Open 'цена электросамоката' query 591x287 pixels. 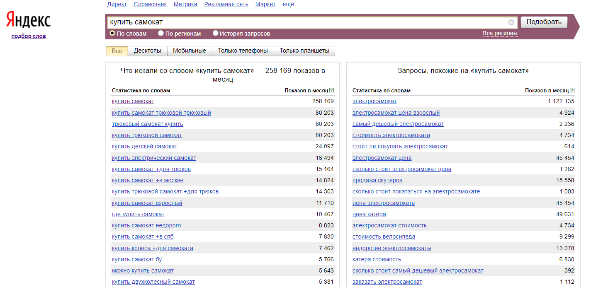click(x=384, y=203)
